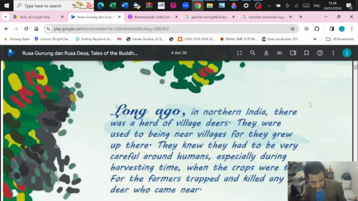Go to the browser home page
The image size is (358, 201).
36,28
